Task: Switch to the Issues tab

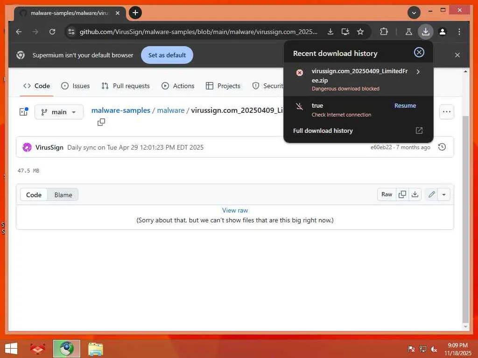Action: (x=75, y=86)
